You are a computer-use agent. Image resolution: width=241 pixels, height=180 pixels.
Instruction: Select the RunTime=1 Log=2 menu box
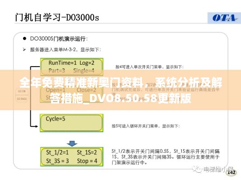point(71,67)
